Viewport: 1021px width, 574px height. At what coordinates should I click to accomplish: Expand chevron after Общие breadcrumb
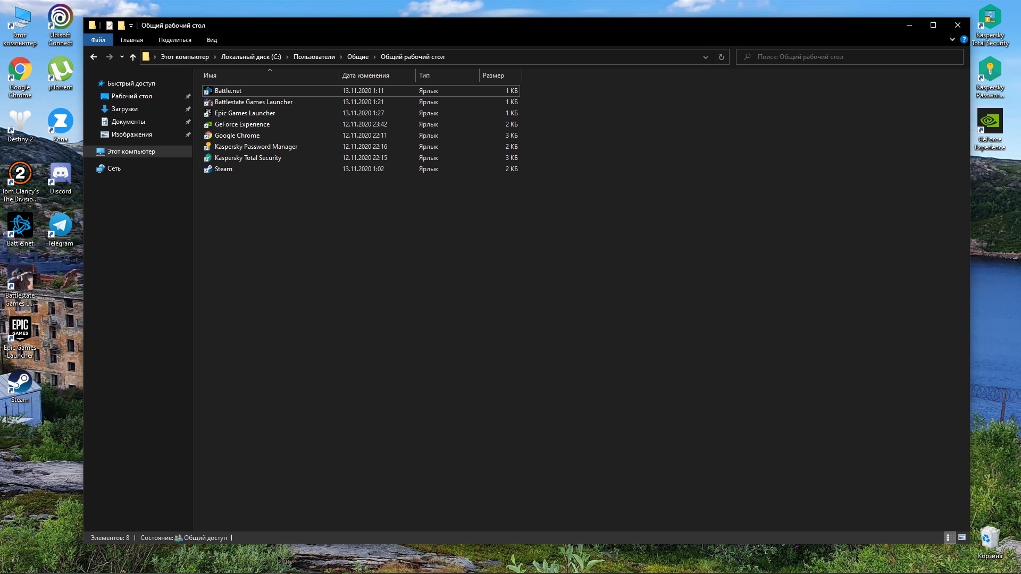tap(374, 57)
